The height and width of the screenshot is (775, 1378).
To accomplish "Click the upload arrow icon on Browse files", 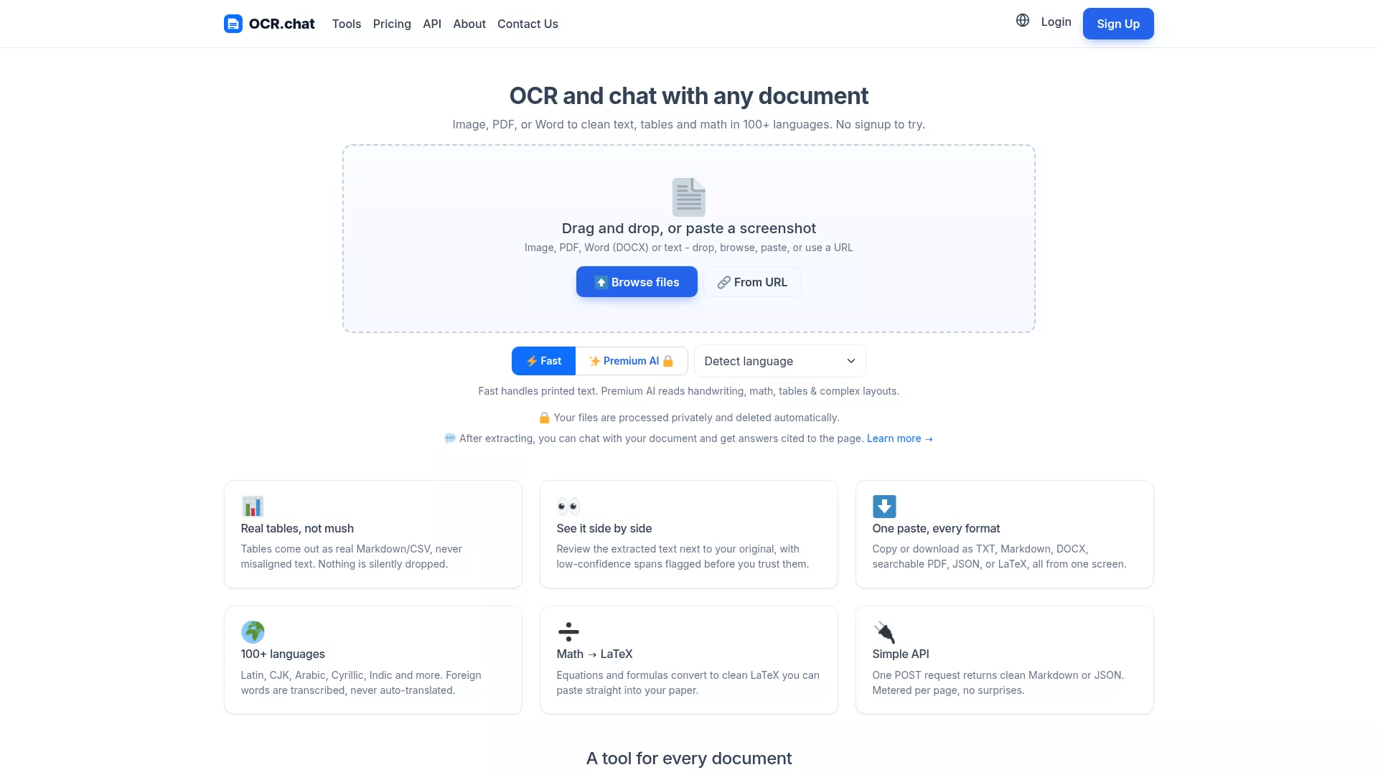I will pyautogui.click(x=601, y=282).
